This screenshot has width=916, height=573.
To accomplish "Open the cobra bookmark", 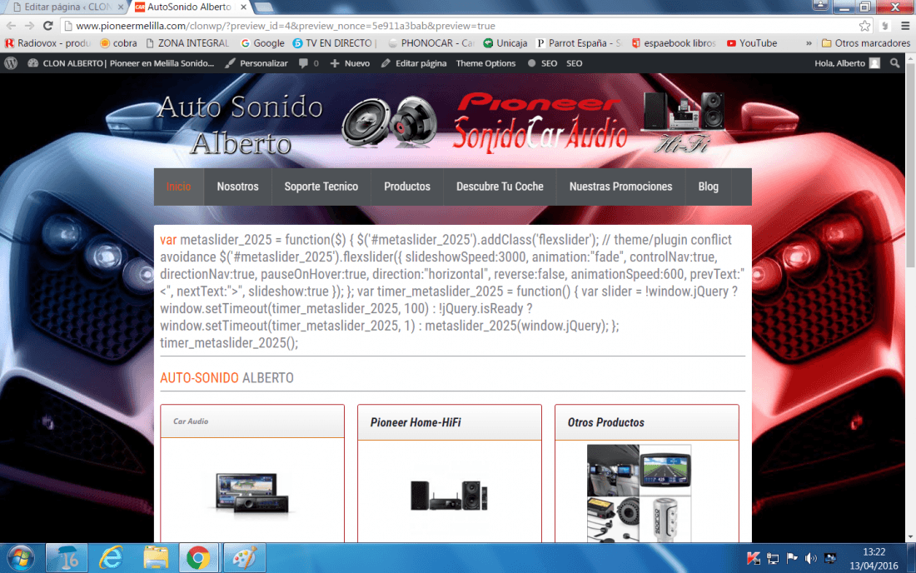I will (x=118, y=43).
